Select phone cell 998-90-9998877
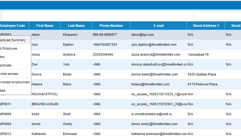This screenshot has width=241, height=138. 105,35
